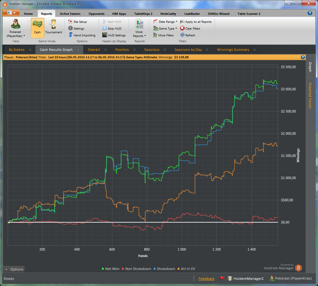Close the Position tab
The width and height of the screenshot is (318, 286).
pyautogui.click(x=134, y=50)
